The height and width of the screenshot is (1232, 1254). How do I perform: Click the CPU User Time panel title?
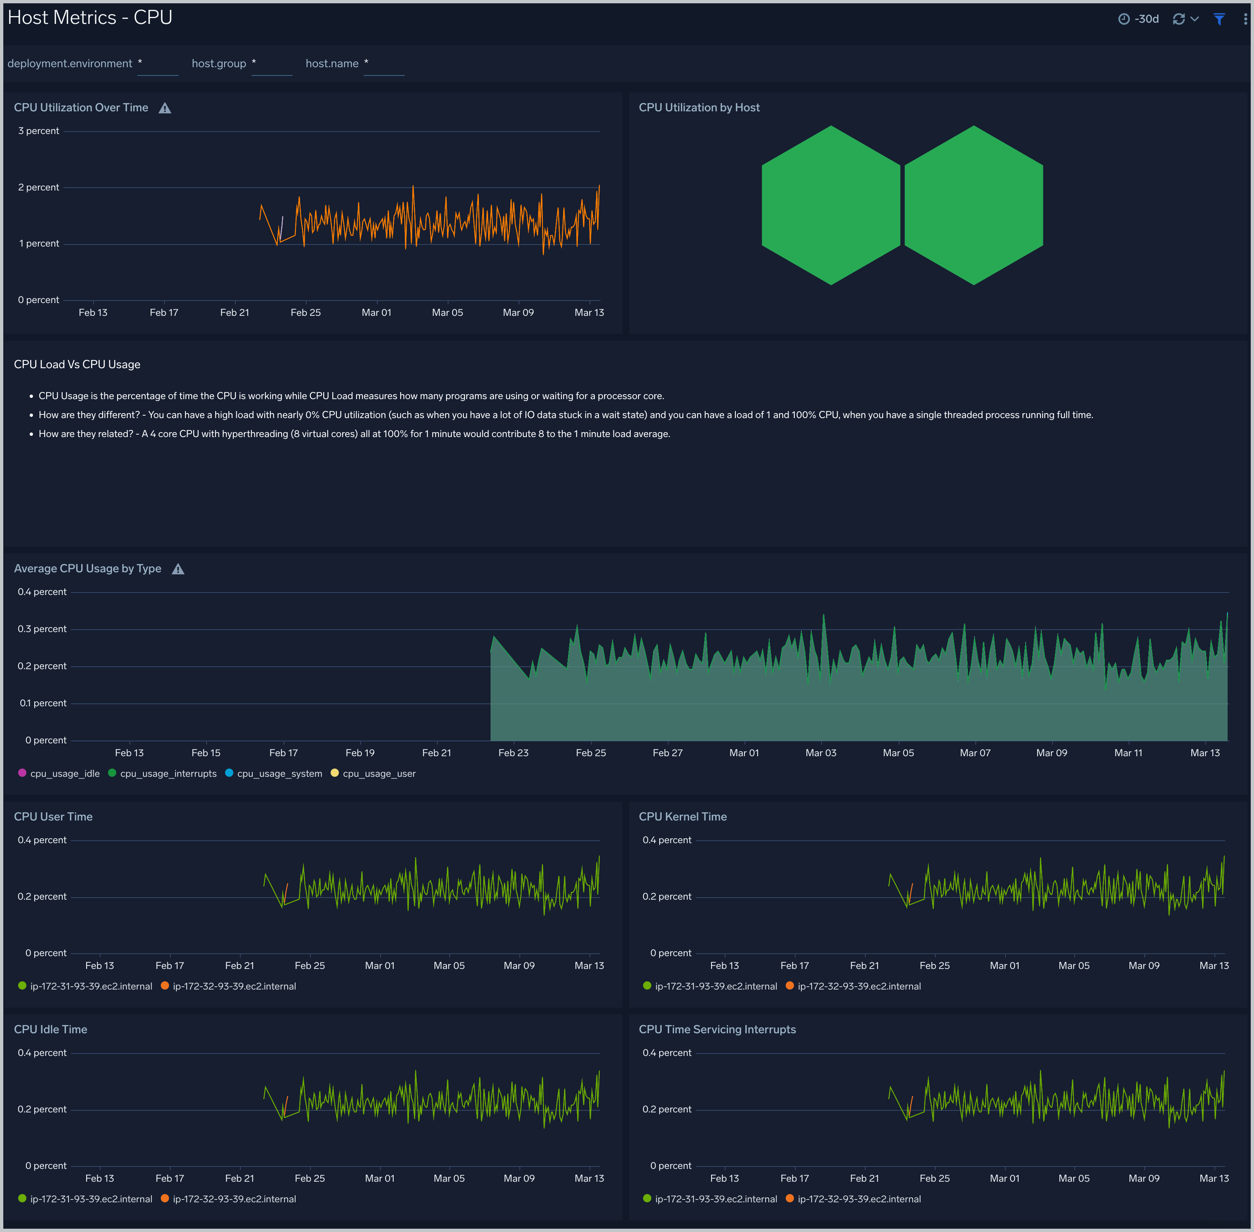[53, 816]
